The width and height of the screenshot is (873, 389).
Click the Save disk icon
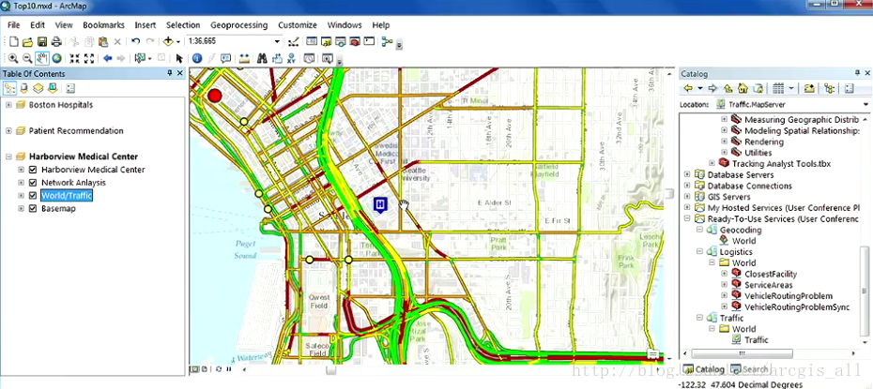(42, 41)
